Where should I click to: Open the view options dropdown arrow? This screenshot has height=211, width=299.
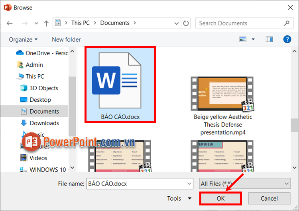(253, 39)
